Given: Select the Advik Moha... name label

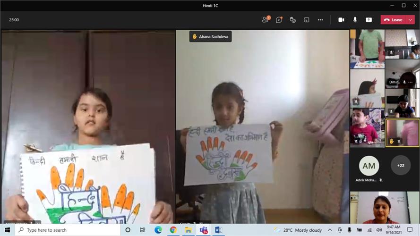Looking at the screenshot, I should click(366, 180).
